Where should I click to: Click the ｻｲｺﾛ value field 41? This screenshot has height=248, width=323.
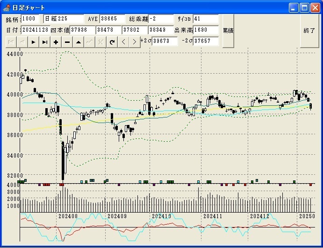206,19
